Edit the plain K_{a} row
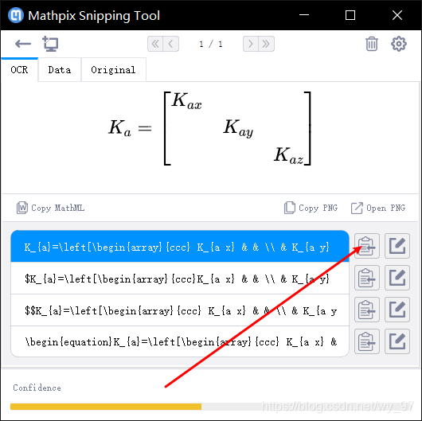Image resolution: width=422 pixels, height=421 pixels. pyautogui.click(x=397, y=246)
